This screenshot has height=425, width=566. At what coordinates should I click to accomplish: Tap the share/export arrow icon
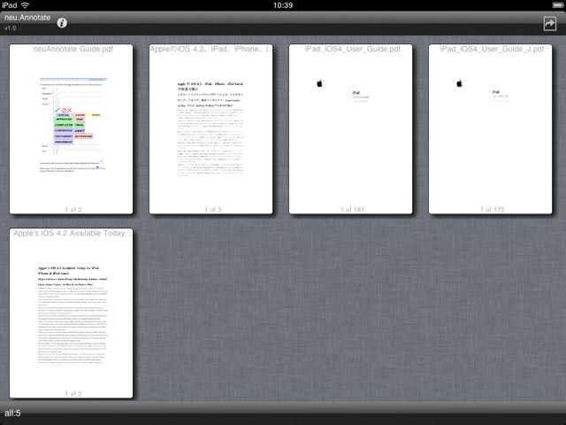coord(550,24)
